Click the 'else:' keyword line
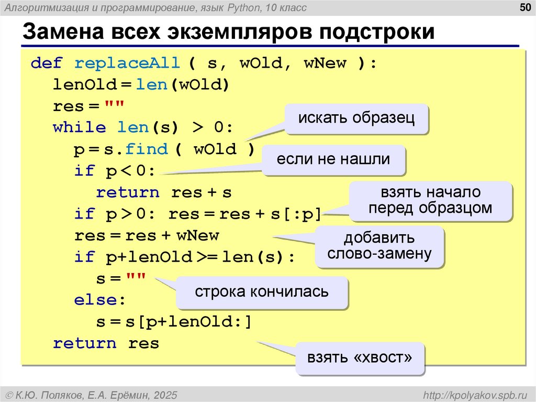 tap(100, 300)
